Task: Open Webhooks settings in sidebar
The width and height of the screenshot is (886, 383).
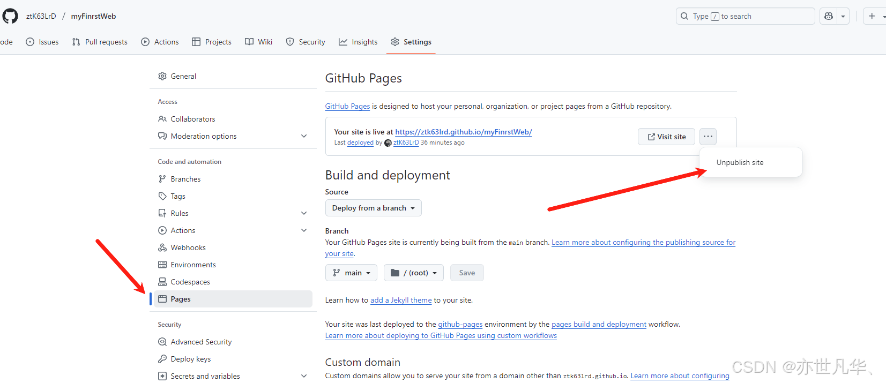Action: click(x=233, y=247)
